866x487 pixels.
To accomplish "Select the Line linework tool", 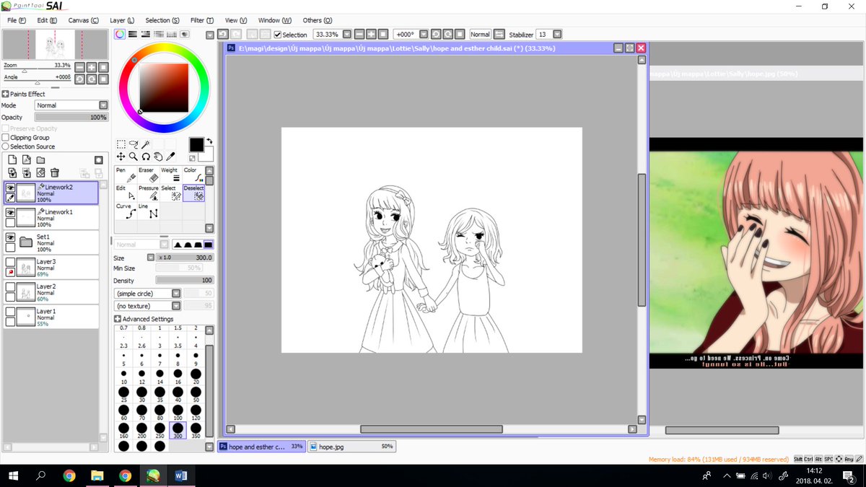I will click(148, 211).
